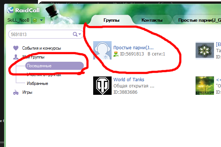Click the heart icon for События и конкурсы

[15, 48]
